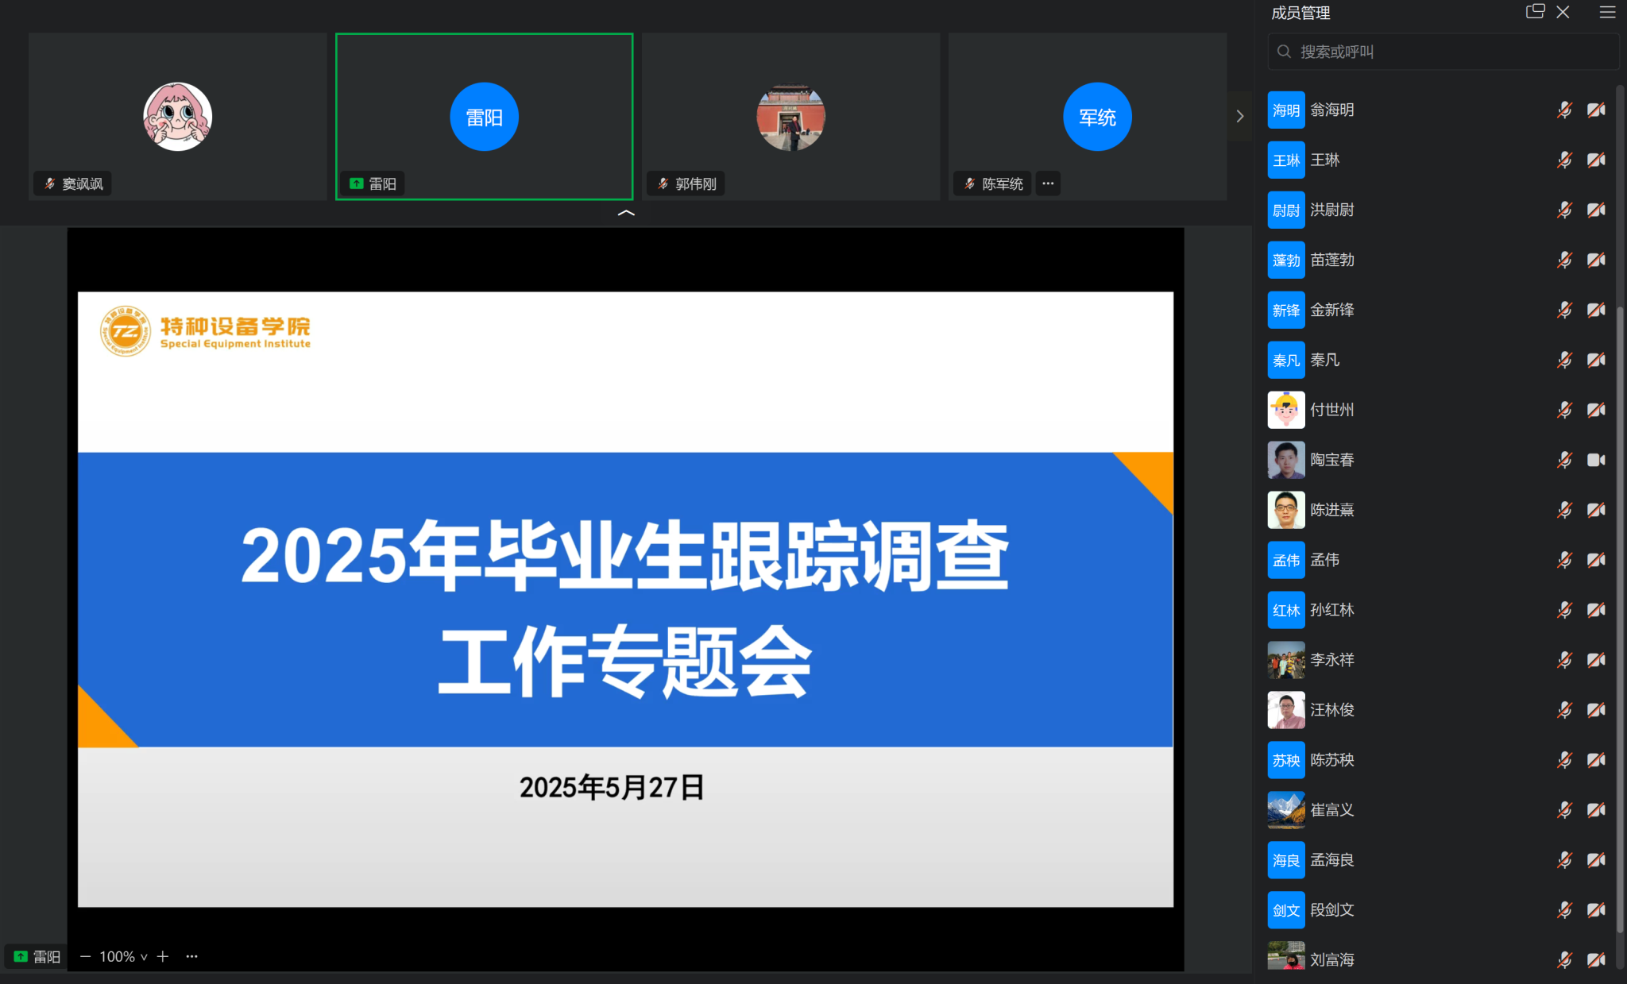Click the zoom in plus icon
This screenshot has height=984, width=1627.
163,956
